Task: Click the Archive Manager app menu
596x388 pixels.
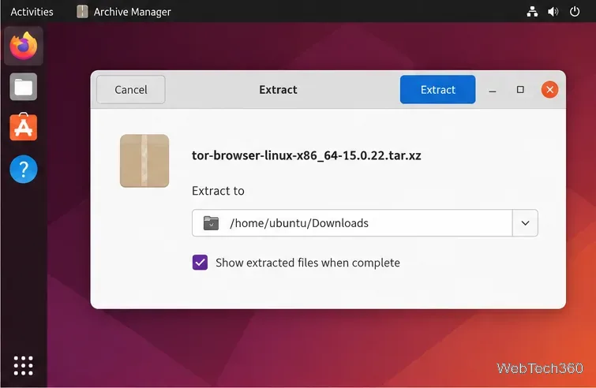Action: 124,12
